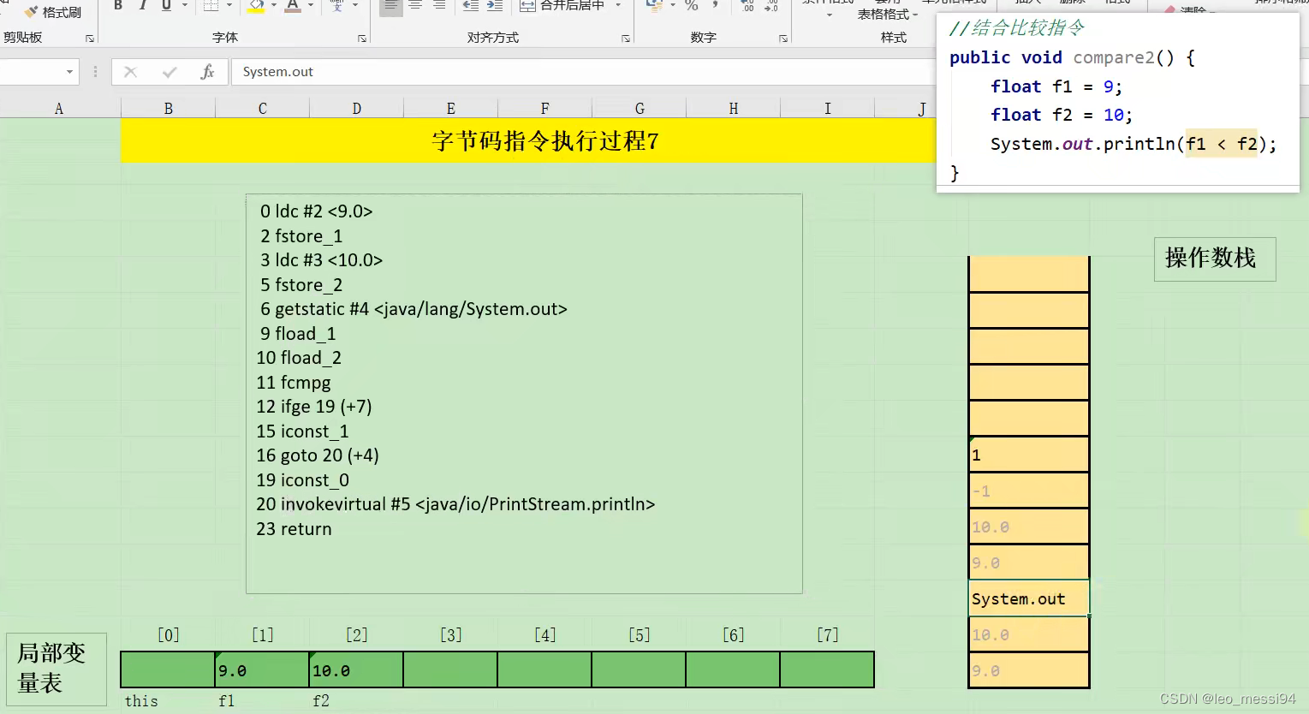This screenshot has width=1309, height=714.
Task: Select column A header
Action: click(59, 109)
